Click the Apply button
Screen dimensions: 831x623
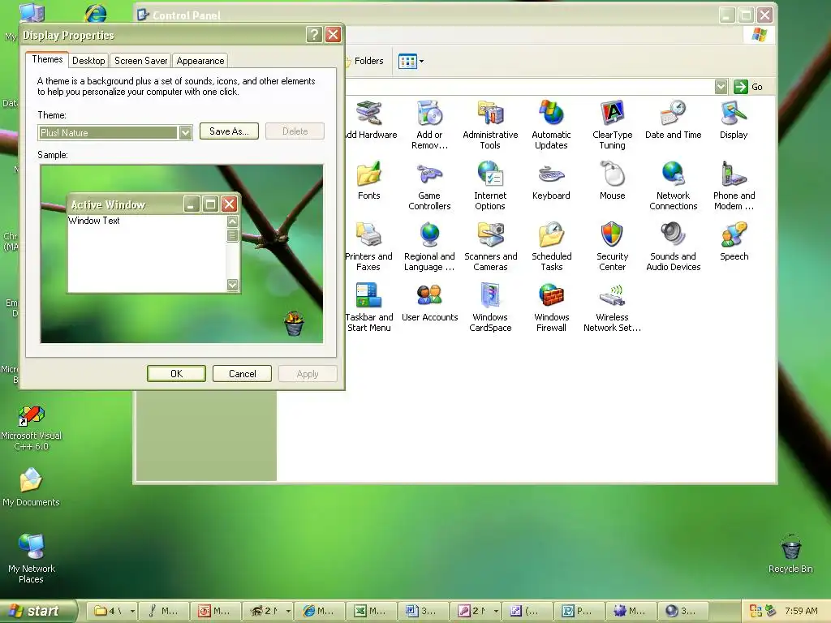pos(308,373)
